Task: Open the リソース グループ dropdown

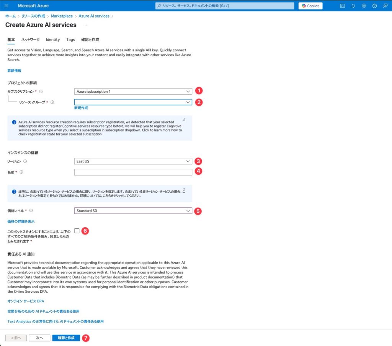Action: pos(133,102)
